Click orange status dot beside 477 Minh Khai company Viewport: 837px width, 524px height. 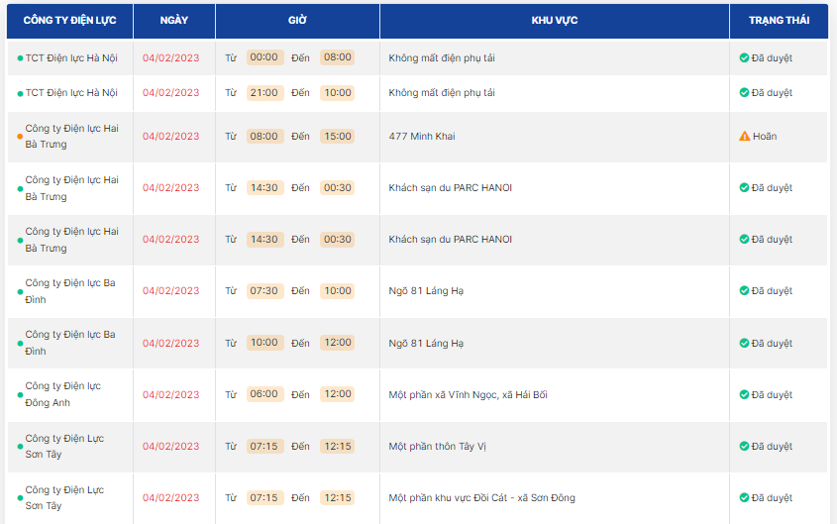(x=20, y=137)
